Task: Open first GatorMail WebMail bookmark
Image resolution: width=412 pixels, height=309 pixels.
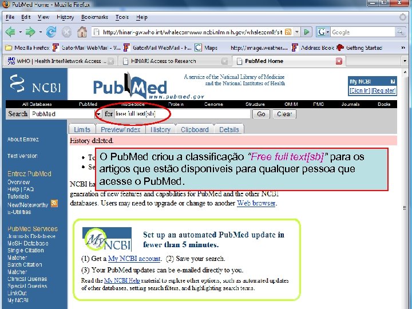Action: click(86, 48)
